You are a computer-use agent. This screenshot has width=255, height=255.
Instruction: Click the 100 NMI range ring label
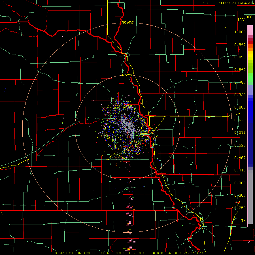coord(127,22)
